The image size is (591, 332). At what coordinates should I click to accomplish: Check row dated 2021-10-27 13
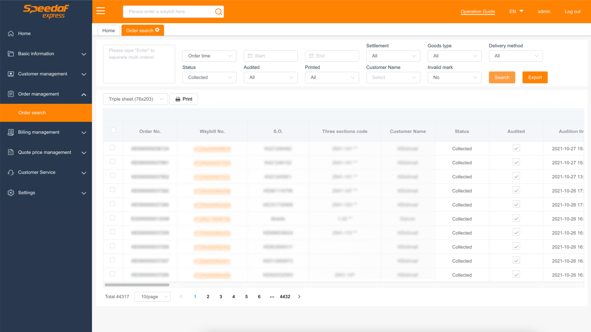[112, 176]
